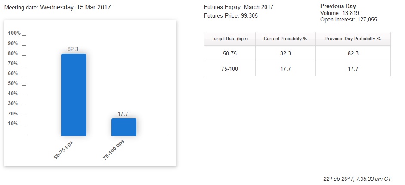Click the Previous Day heading
Image resolution: width=405 pixels, height=185 pixels.
pyautogui.click(x=338, y=6)
